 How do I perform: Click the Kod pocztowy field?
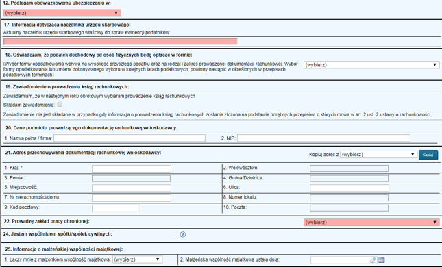point(116,208)
